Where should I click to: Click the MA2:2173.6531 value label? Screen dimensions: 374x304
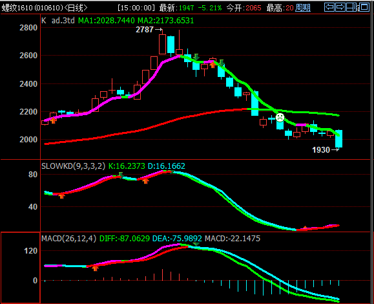(166, 21)
